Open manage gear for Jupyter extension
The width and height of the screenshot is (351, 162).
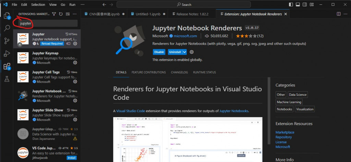(x=75, y=44)
